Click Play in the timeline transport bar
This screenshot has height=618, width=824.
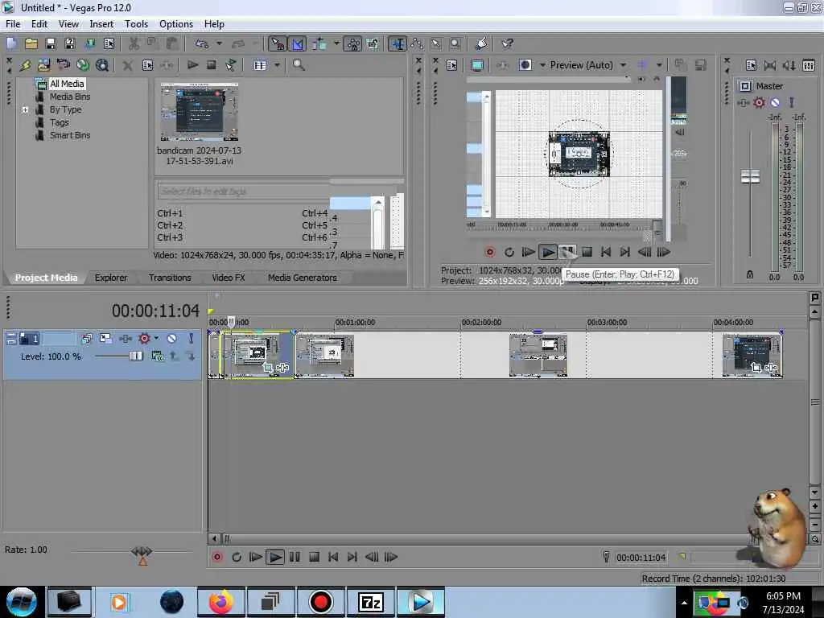275,557
